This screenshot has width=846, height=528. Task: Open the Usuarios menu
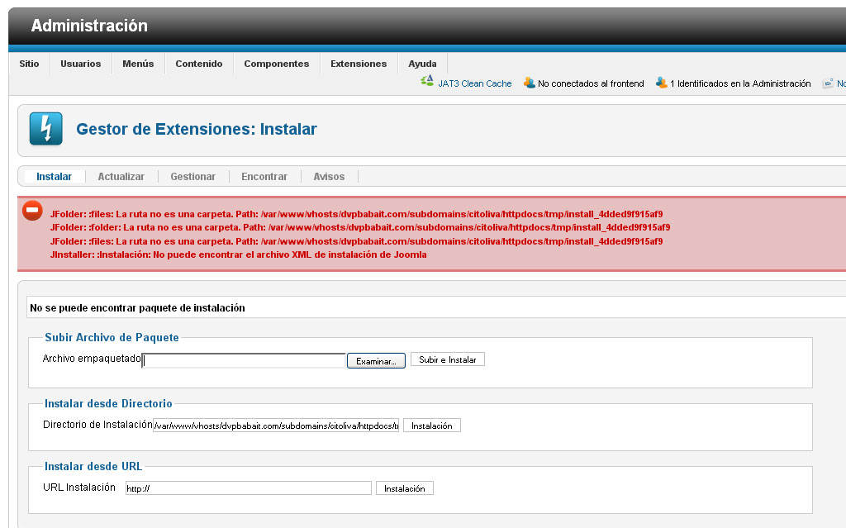[x=81, y=64]
